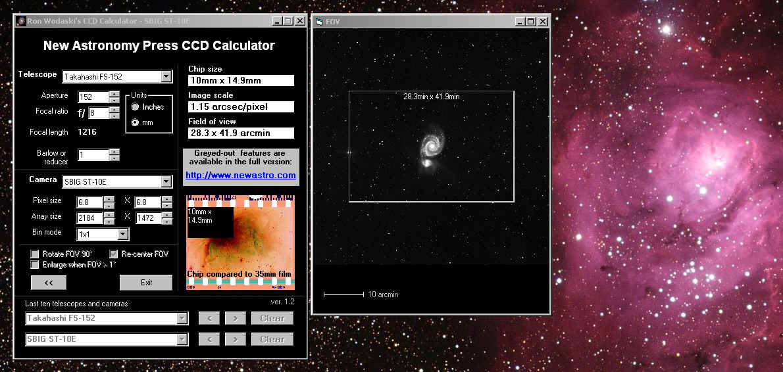Screen dimensions: 783x372
Task: Click the FOV window title bar icon
Action: coord(318,22)
